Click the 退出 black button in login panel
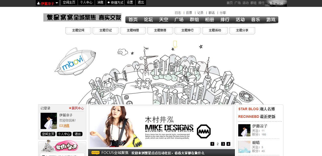The image size is (322, 156). point(78,134)
